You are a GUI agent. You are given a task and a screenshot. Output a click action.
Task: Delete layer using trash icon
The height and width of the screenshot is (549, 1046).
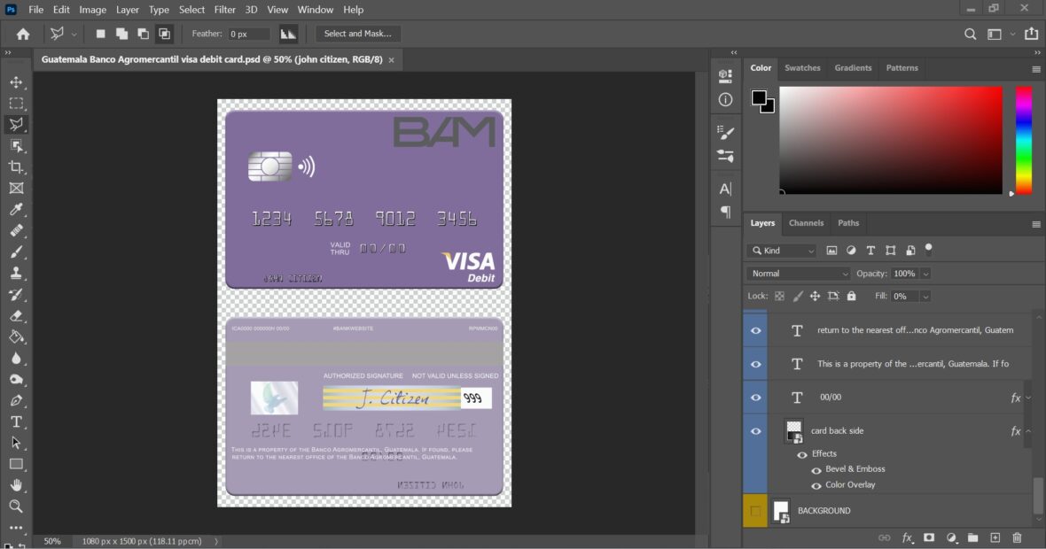[x=1017, y=537]
